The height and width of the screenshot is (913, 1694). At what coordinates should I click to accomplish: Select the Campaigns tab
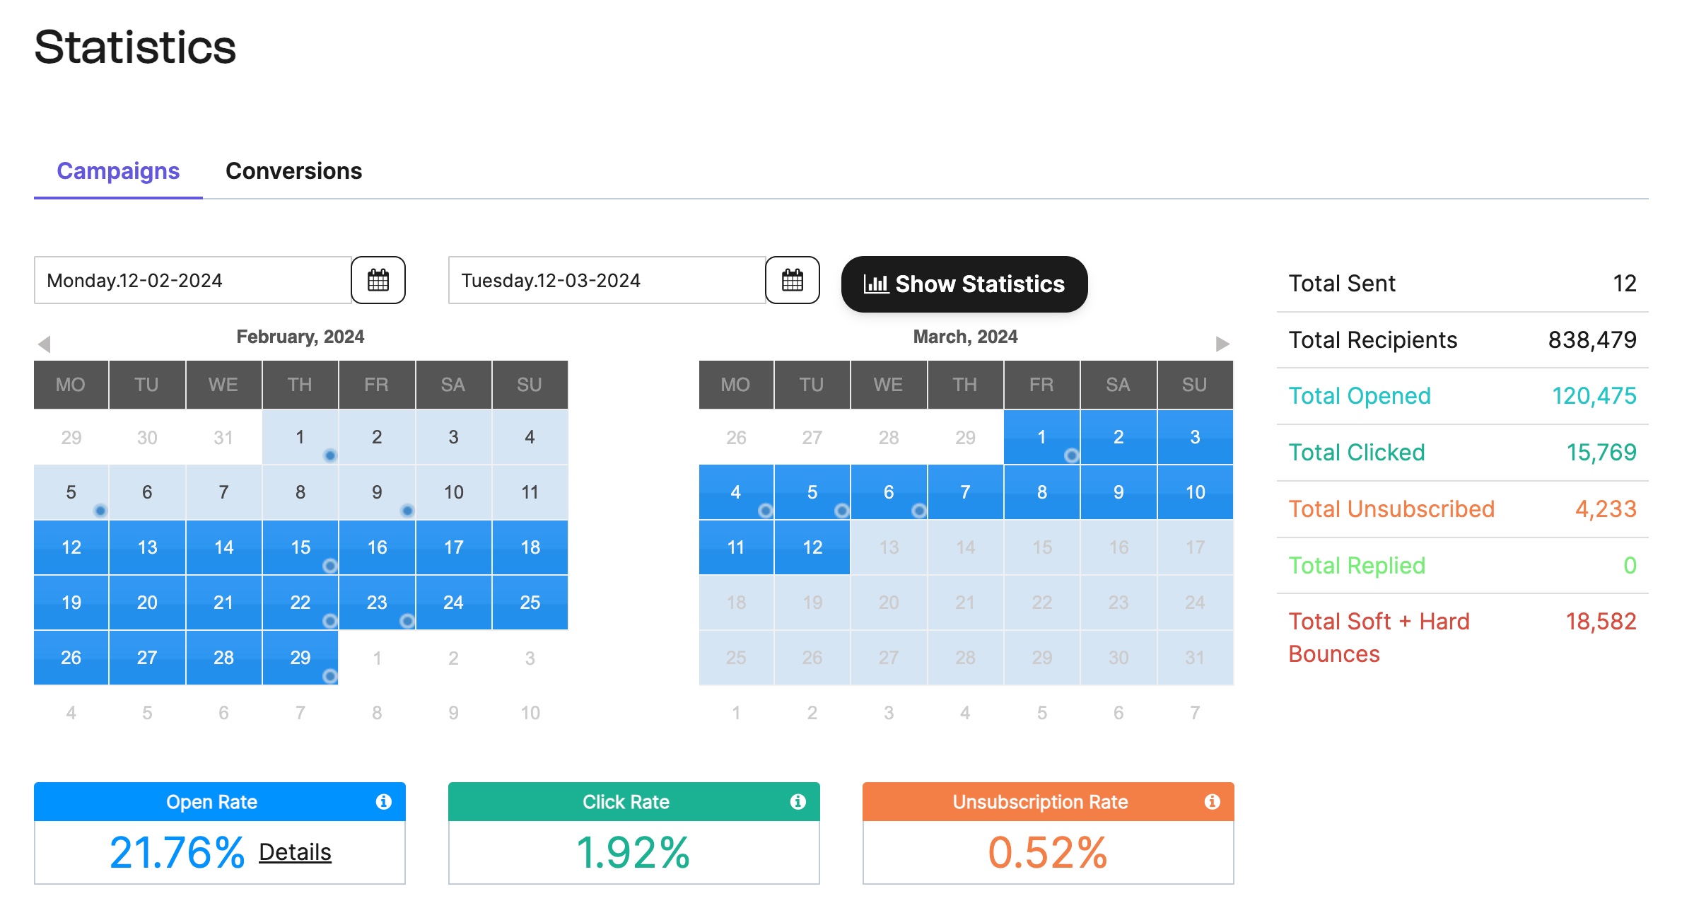pos(118,171)
